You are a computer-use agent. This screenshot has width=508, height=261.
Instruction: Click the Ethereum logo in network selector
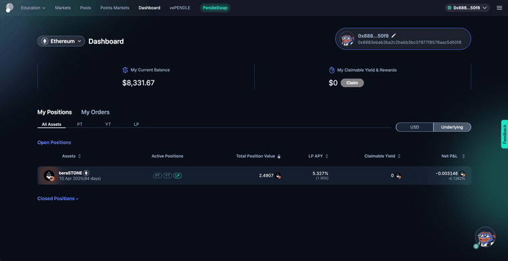click(x=45, y=41)
